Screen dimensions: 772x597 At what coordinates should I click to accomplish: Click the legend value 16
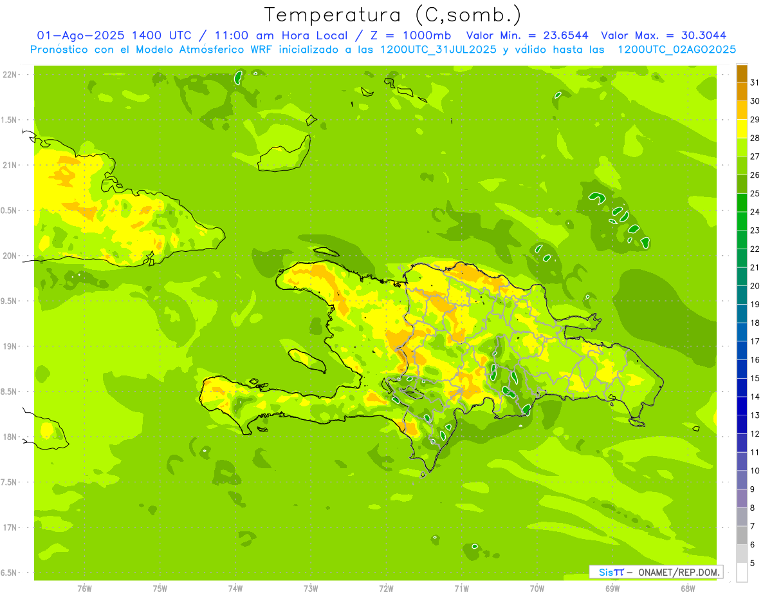(755, 360)
